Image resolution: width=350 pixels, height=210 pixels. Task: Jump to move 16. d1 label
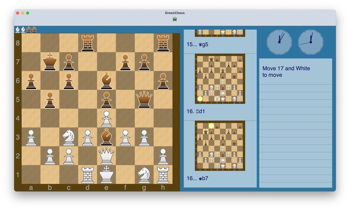tap(196, 111)
